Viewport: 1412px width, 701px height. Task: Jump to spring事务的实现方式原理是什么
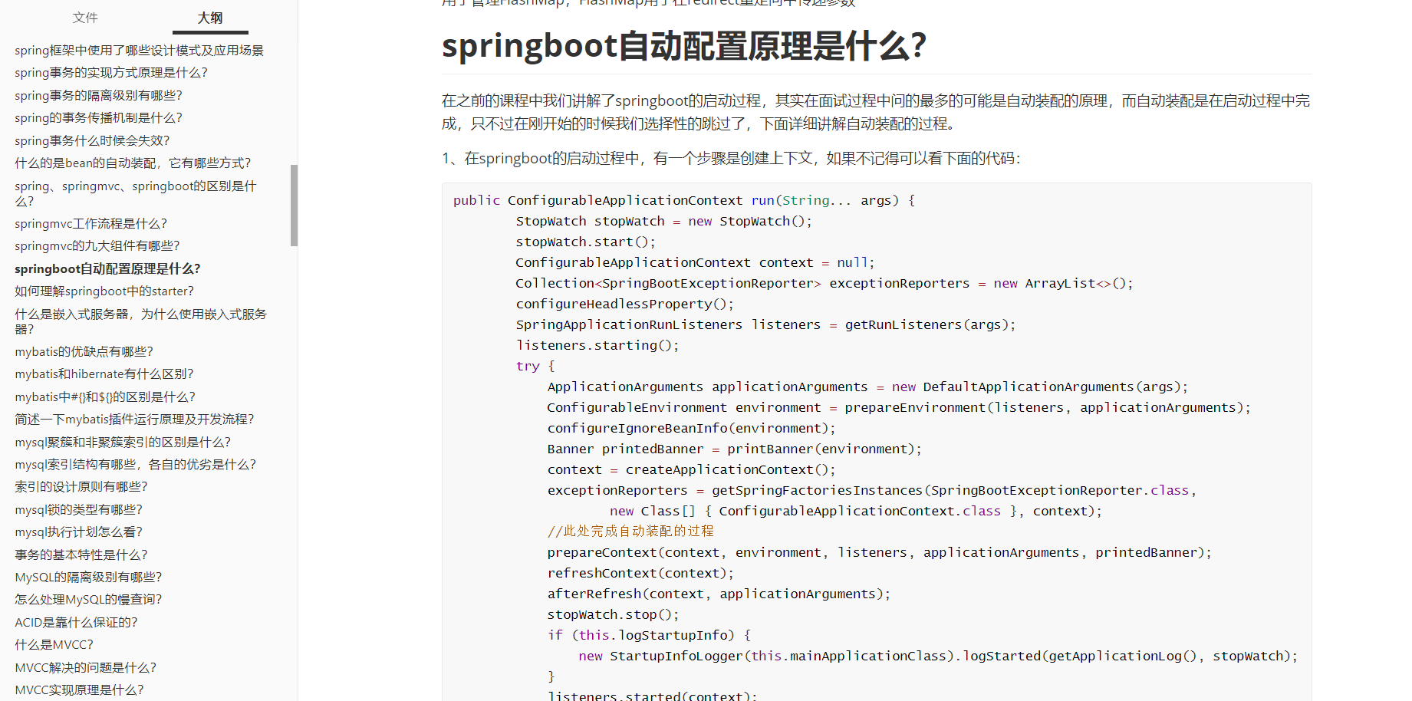(x=111, y=73)
